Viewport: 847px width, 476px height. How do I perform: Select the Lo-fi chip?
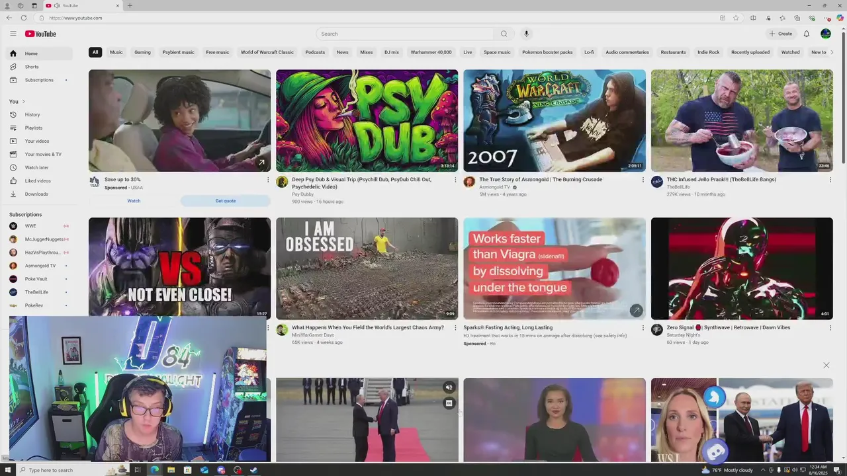pos(589,52)
